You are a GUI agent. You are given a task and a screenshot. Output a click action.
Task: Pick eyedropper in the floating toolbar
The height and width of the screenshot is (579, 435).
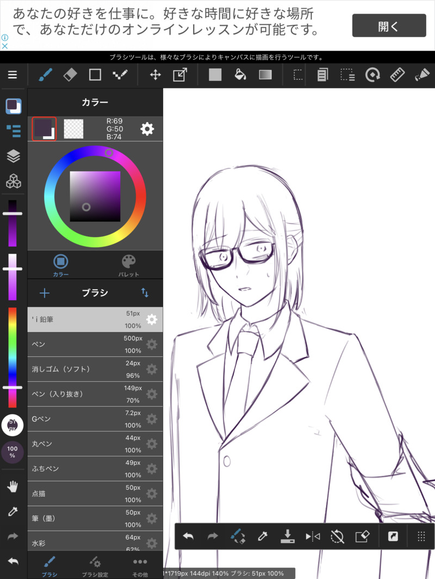[263, 536]
